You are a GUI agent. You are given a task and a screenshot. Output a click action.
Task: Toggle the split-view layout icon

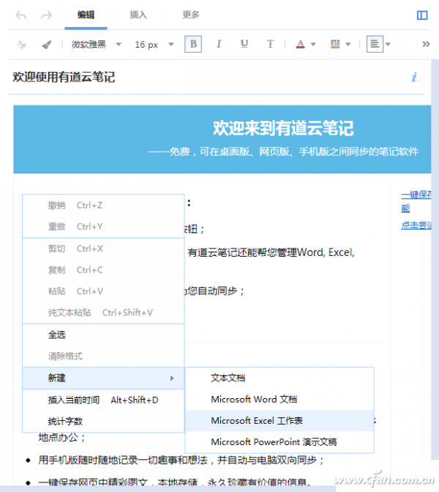pyautogui.click(x=422, y=15)
